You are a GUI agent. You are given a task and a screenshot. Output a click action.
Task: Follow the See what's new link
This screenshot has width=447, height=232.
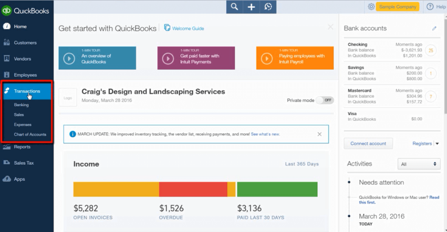pyautogui.click(x=265, y=134)
